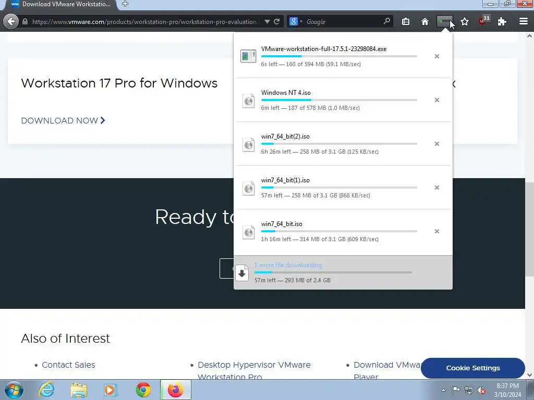534x400 pixels.
Task: Click the scrollbar down arrow
Action: click(530, 375)
